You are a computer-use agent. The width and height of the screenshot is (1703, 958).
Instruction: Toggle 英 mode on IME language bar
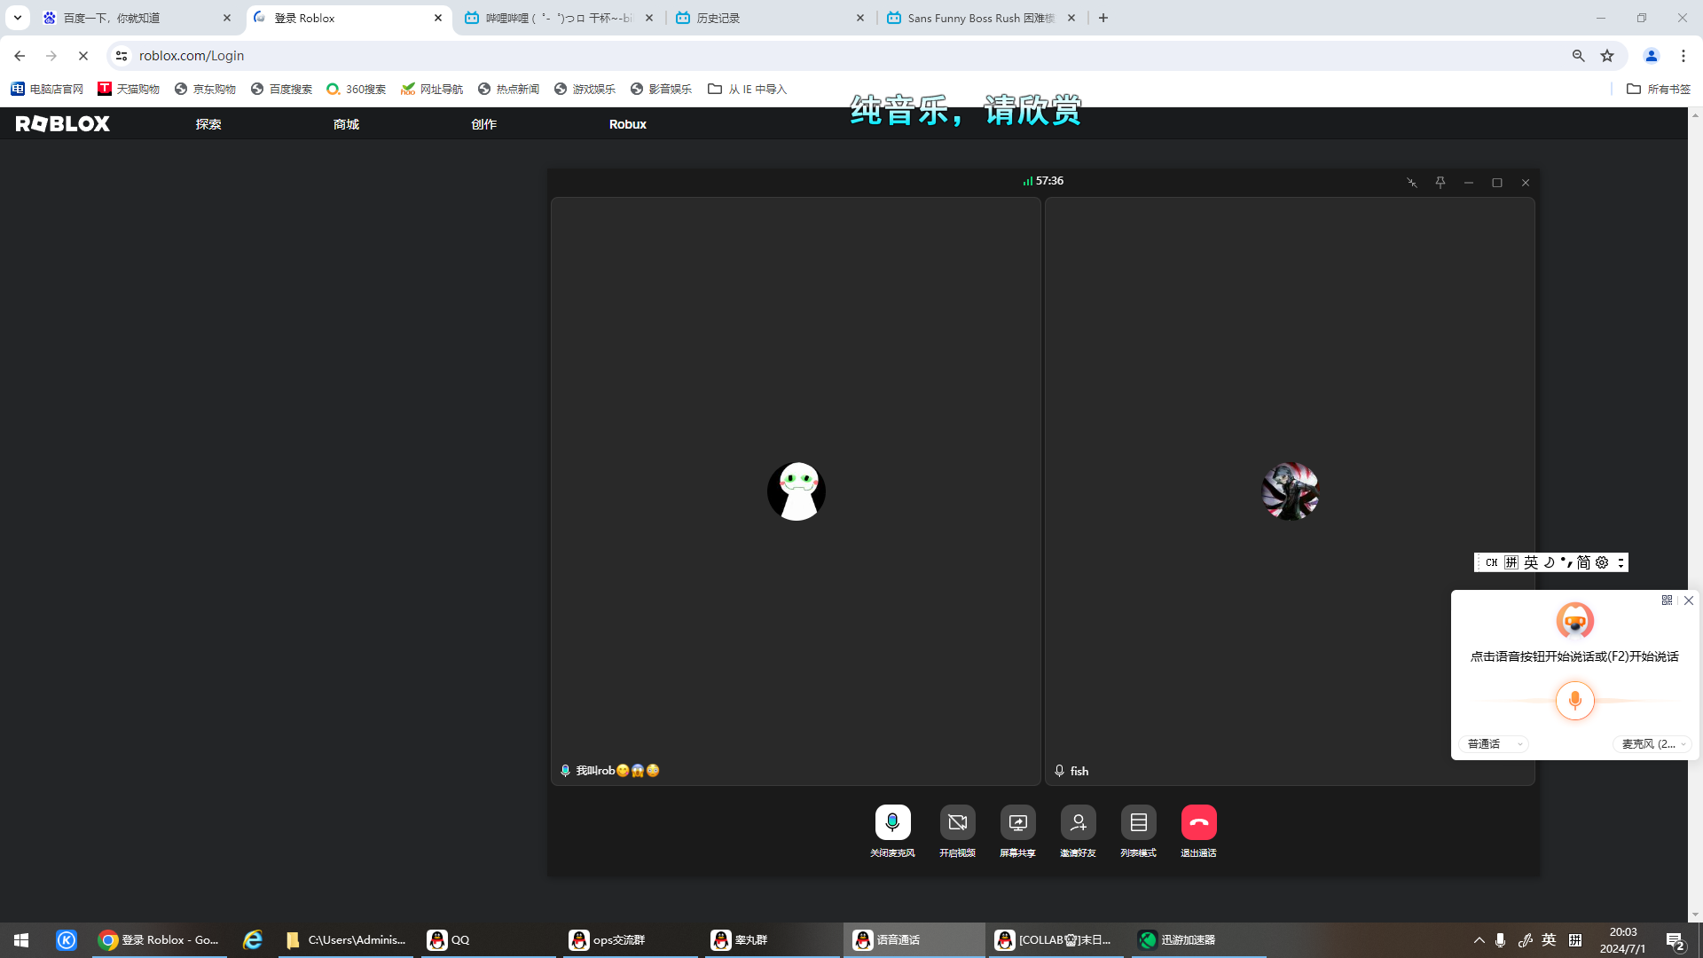[1531, 562]
